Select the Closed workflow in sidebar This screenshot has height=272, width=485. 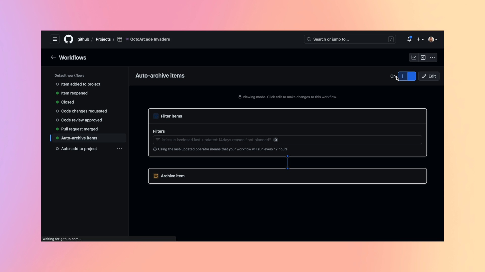(x=67, y=102)
